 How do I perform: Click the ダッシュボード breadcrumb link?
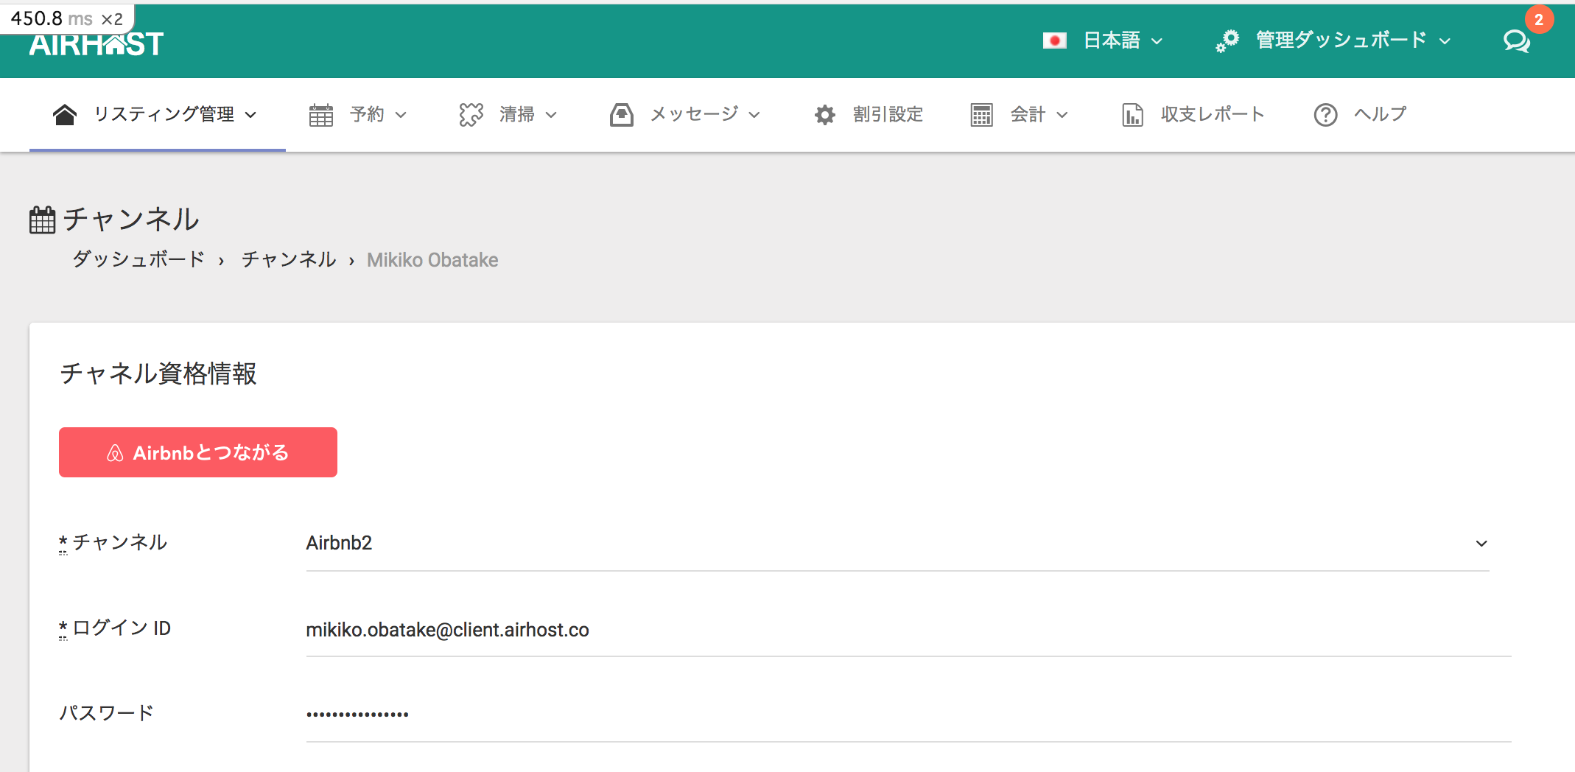coord(138,259)
